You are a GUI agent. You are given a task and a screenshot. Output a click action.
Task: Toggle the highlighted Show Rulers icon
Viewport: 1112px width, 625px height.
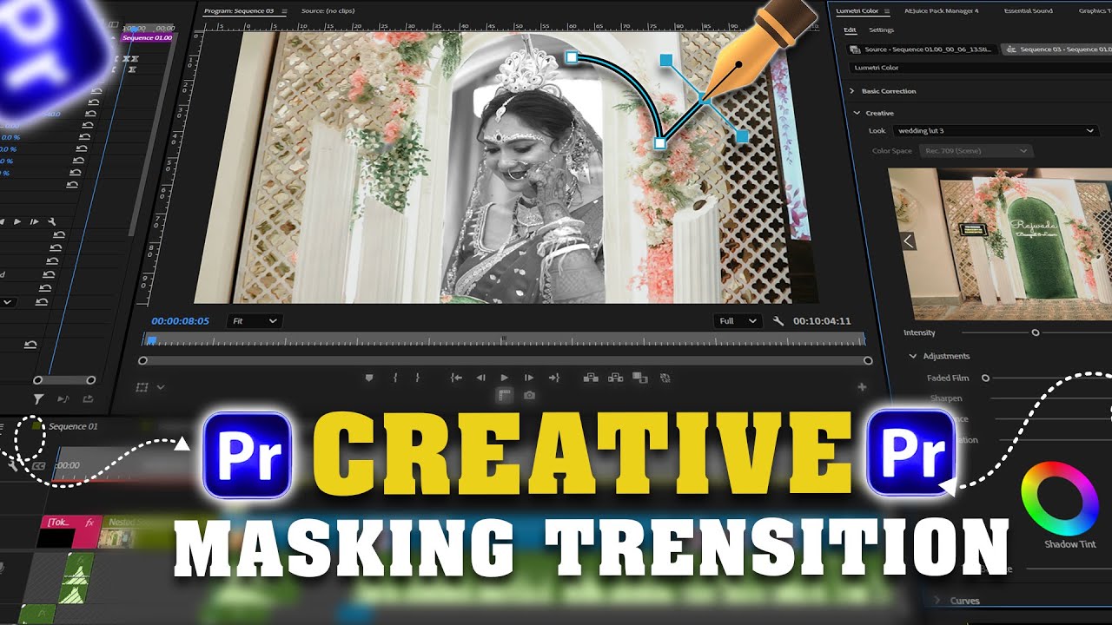(505, 395)
